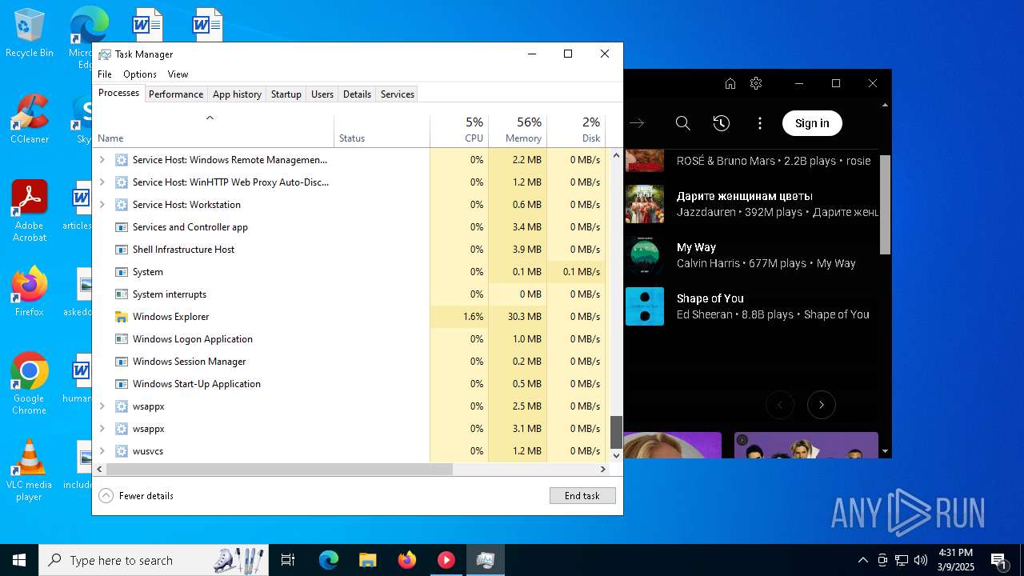Screen dimensions: 1024x576
Task: Click the wusvcs gear icon
Action: (122, 451)
